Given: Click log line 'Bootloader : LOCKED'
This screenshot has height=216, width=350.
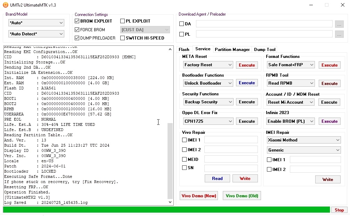Looking at the screenshot, I should (30, 172).
